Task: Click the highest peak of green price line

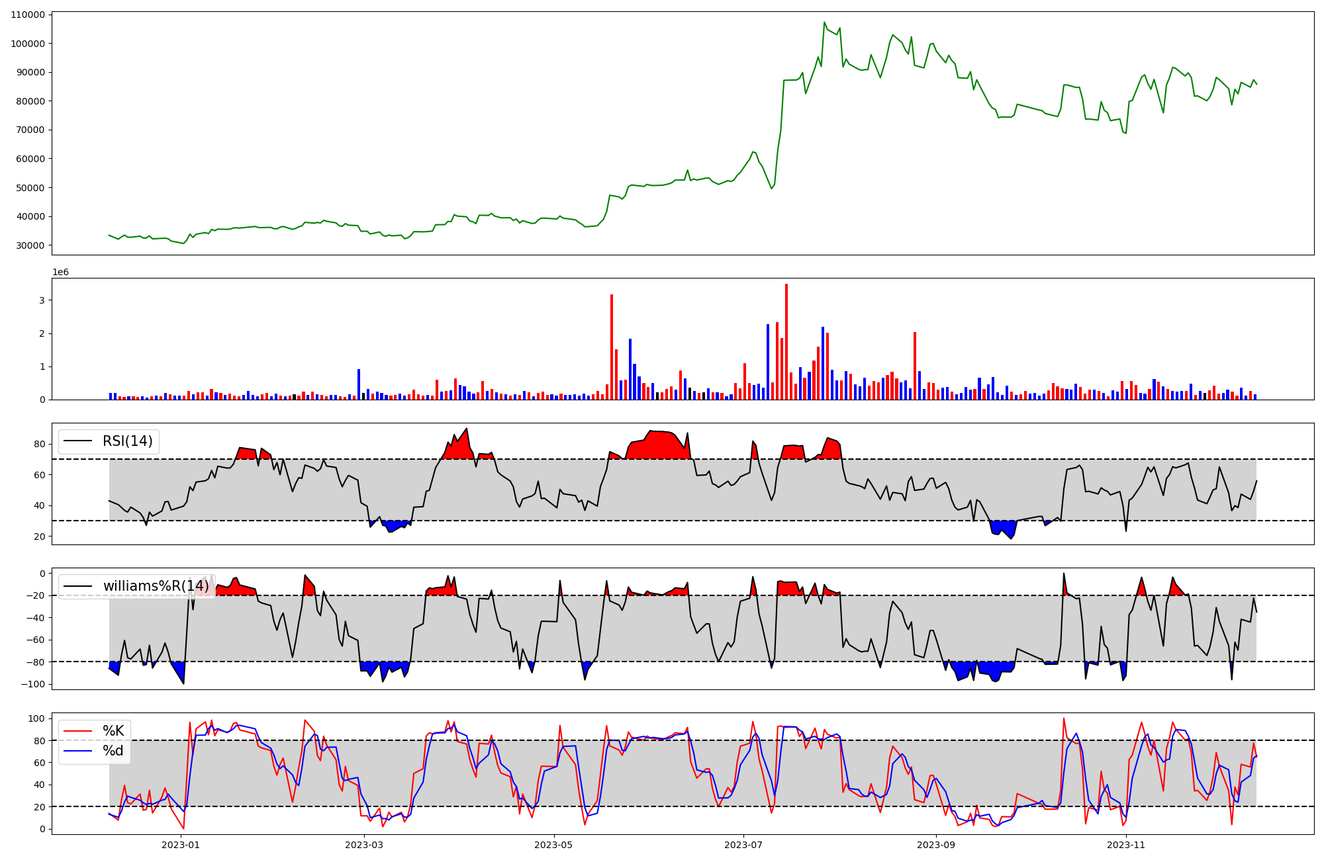Action: pyautogui.click(x=824, y=22)
